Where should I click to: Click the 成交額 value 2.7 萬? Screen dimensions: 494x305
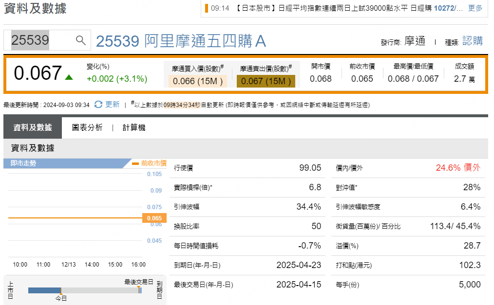(464, 79)
